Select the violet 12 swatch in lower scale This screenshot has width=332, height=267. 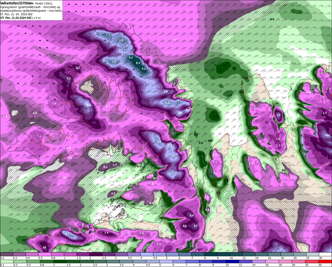tap(246, 262)
